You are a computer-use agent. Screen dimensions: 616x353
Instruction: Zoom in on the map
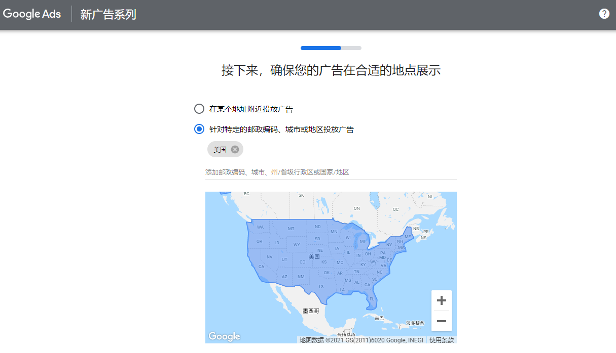(x=441, y=301)
